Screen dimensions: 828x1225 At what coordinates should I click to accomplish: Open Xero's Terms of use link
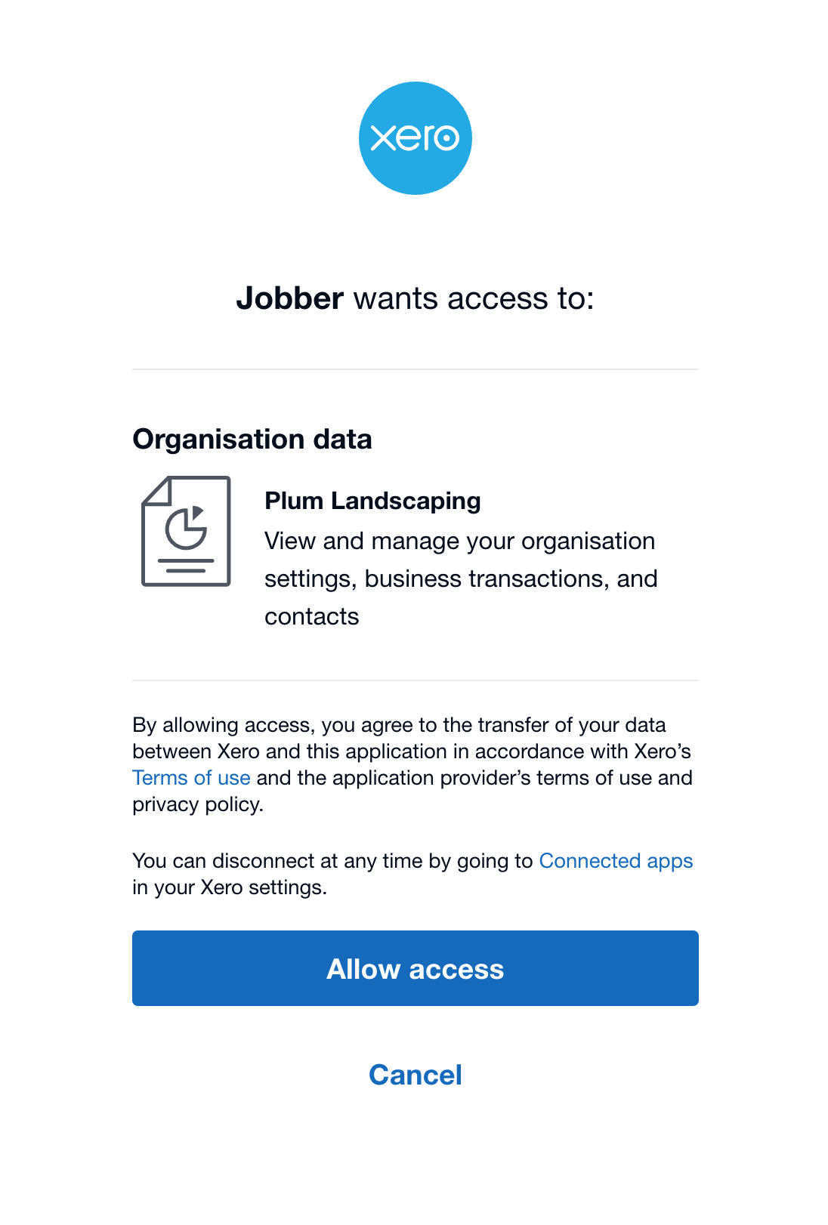pyautogui.click(x=191, y=778)
